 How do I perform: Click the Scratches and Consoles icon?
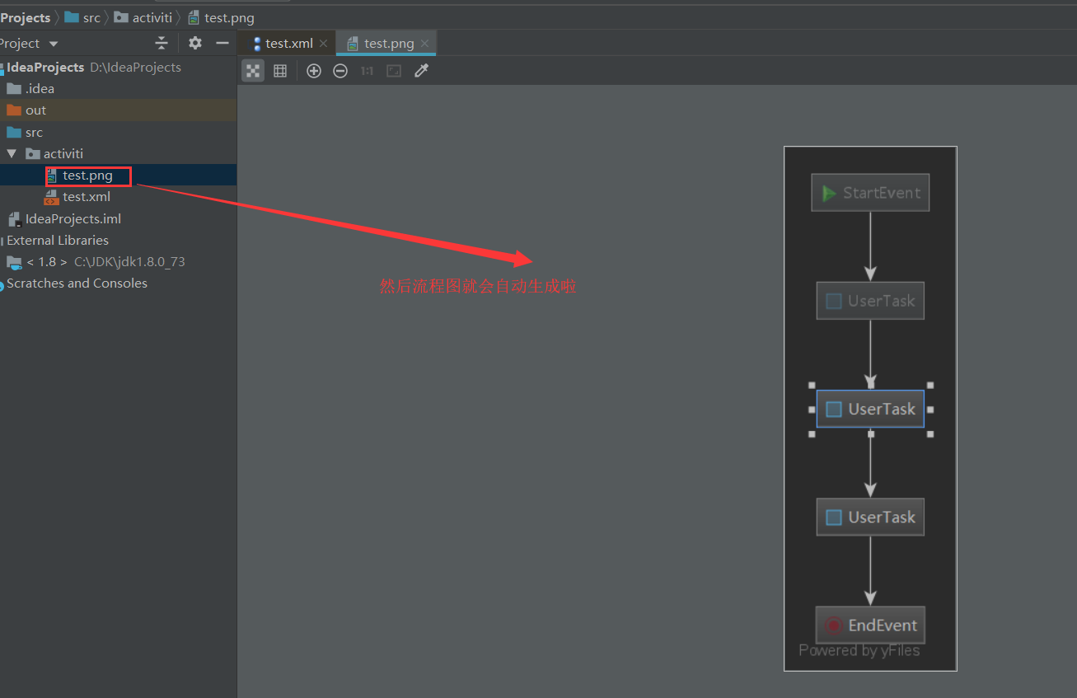point(1,284)
